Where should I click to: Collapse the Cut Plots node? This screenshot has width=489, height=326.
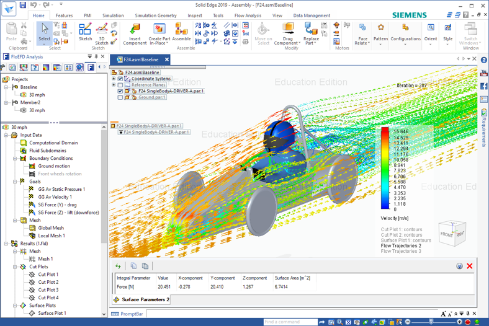tap(15, 267)
